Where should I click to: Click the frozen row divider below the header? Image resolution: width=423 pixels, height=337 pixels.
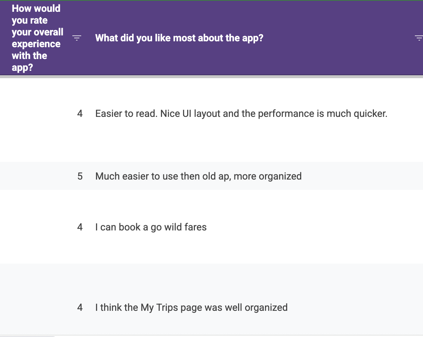[x=211, y=77]
